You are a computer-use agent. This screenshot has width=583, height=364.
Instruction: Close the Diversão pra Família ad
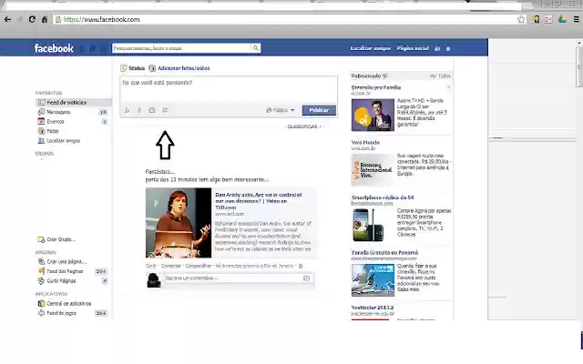(x=449, y=87)
